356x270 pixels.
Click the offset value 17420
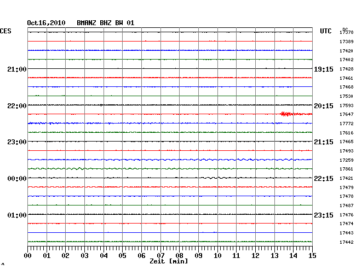coord(347,51)
